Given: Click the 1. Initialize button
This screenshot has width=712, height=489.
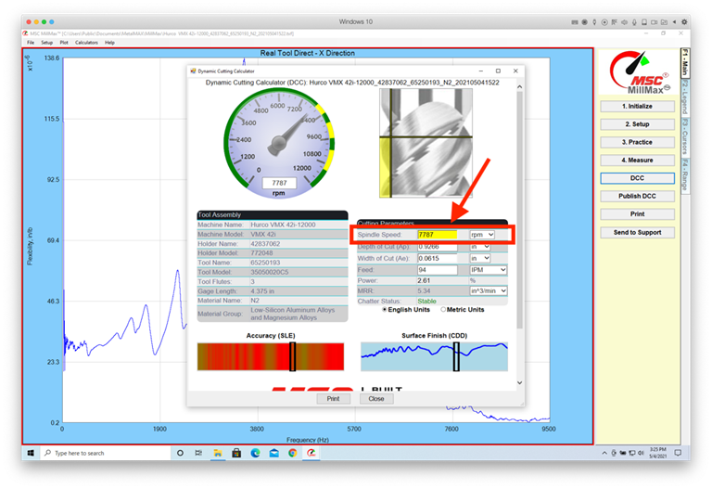Looking at the screenshot, I should point(637,107).
